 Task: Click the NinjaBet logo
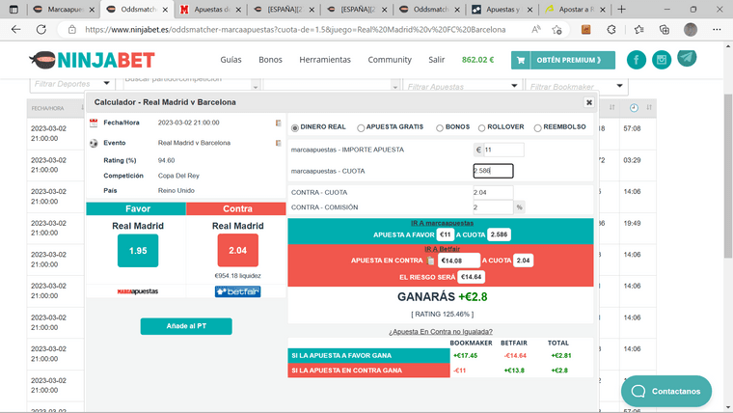pos(92,60)
